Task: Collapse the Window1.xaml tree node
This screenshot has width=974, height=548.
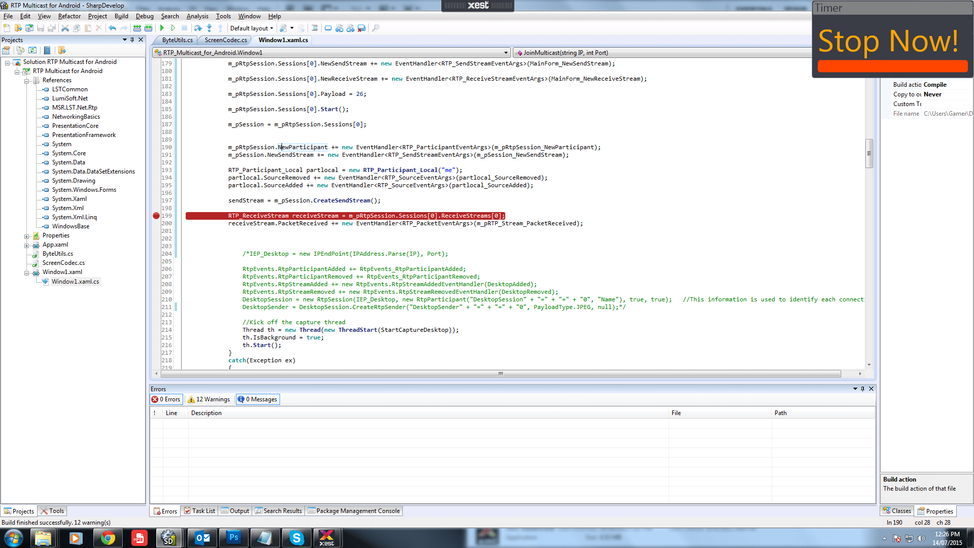Action: pos(27,272)
